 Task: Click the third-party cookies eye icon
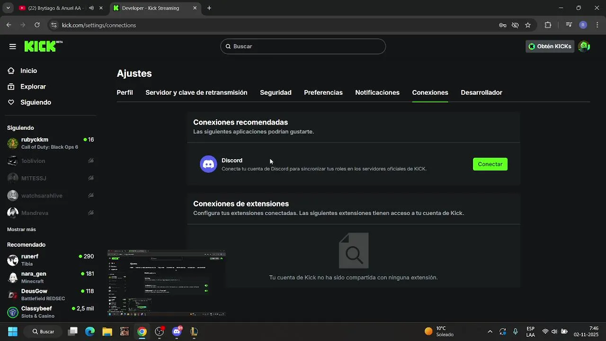pyautogui.click(x=516, y=25)
